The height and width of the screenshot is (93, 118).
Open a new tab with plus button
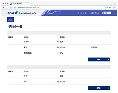tap(32, 4)
